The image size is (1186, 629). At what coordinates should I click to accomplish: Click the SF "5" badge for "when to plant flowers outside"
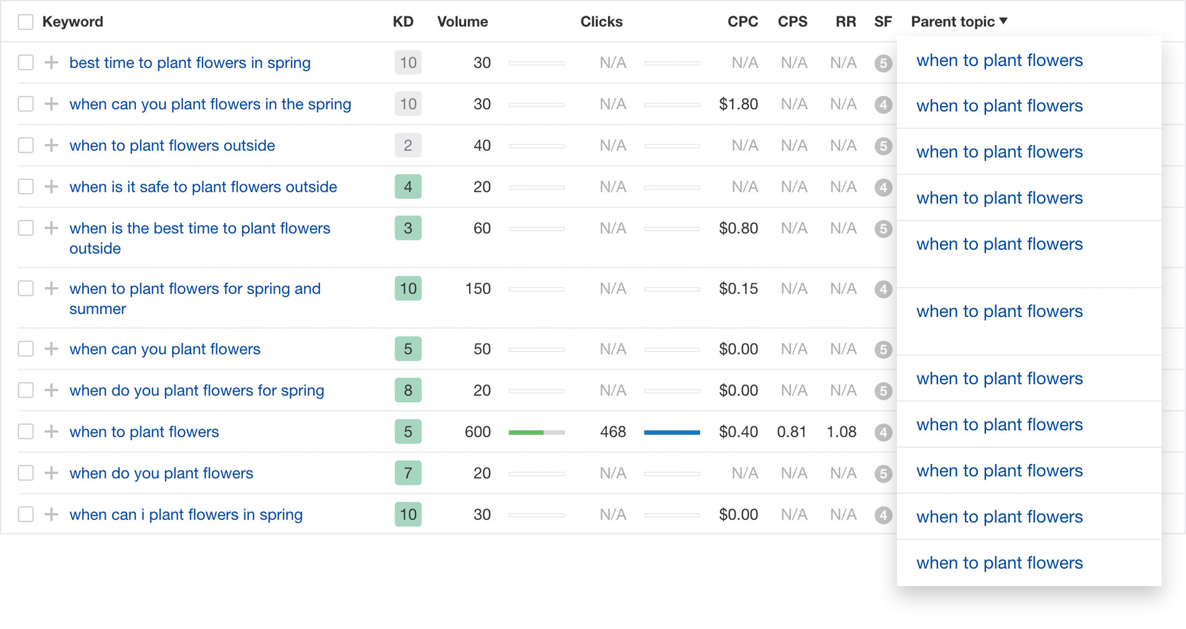coord(883,146)
